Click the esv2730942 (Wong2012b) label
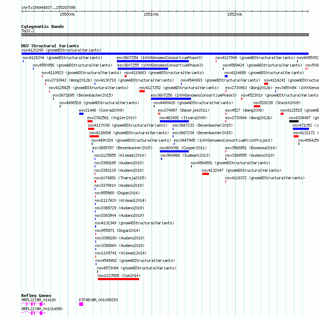This screenshot has width=319, height=317. [68, 80]
